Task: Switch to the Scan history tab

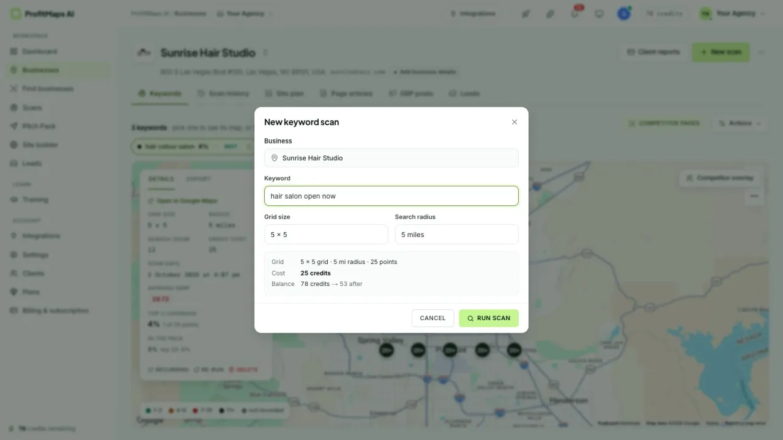Action: pos(223,94)
